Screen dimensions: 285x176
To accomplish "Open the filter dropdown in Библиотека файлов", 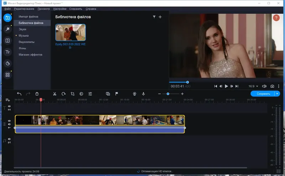I will [154, 17].
